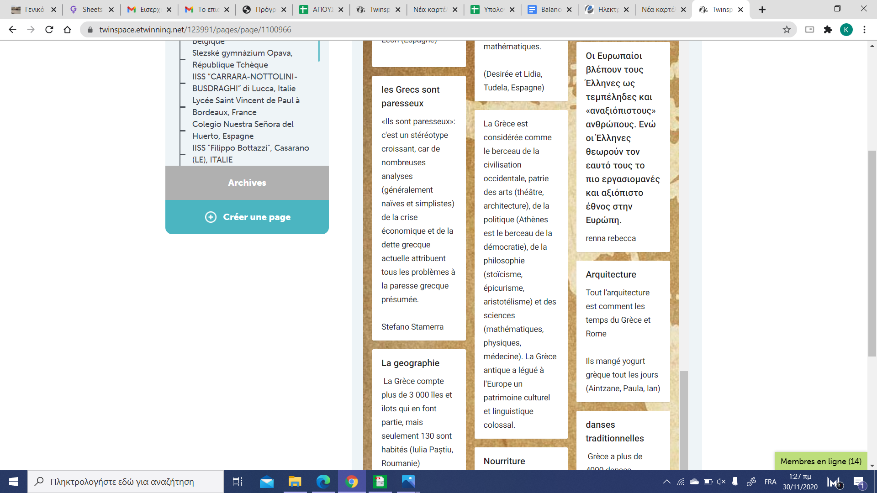The width and height of the screenshot is (877, 493).
Task: Click the green K profile avatar
Action: (846, 30)
